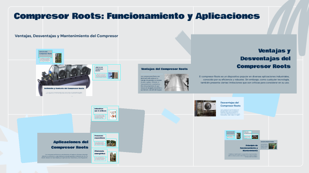Open the 'Industrias que lo utilizan' heading

pos(100,110)
